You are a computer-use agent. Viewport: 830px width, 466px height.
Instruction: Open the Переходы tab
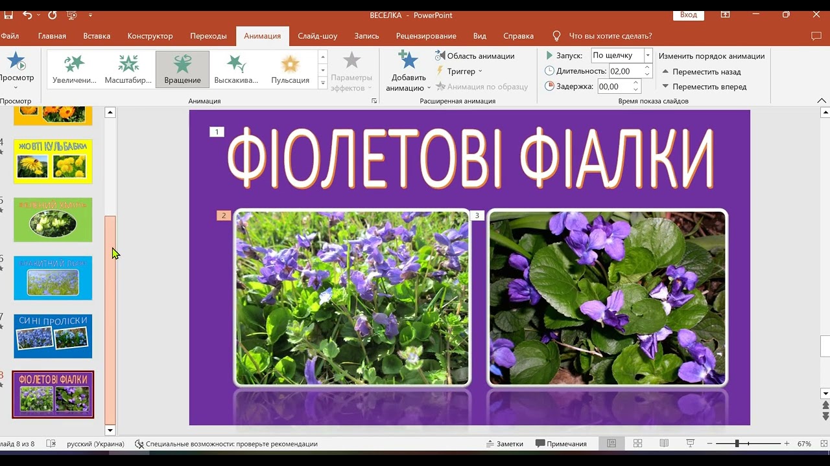point(208,36)
